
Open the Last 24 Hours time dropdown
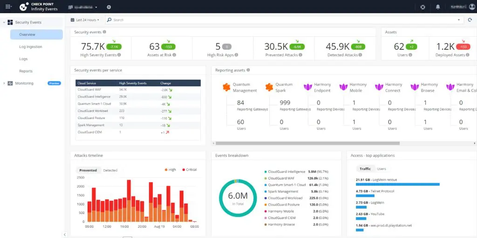coord(85,20)
